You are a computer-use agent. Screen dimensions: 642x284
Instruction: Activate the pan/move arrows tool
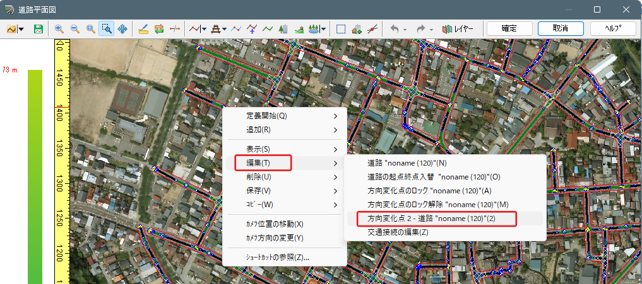[x=122, y=29]
